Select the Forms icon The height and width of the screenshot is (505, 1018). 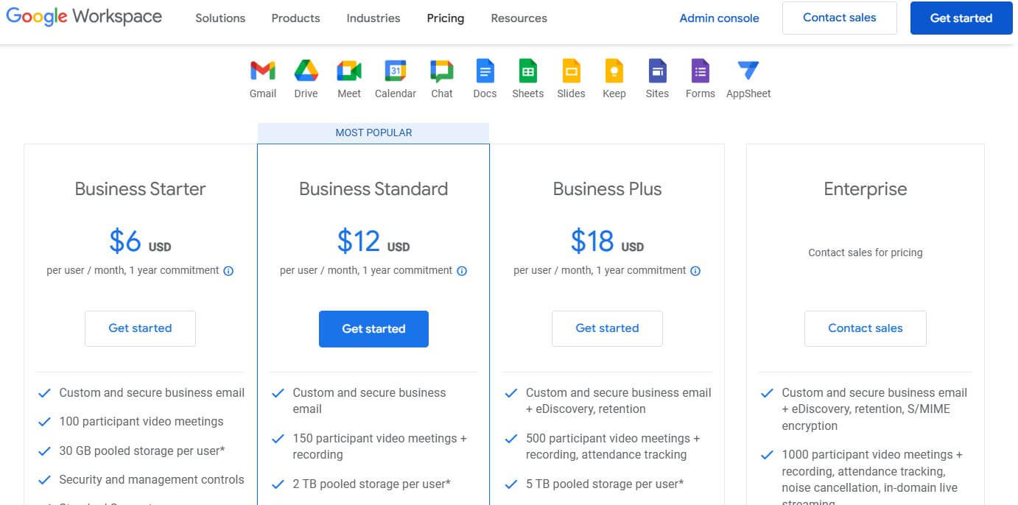(x=700, y=71)
